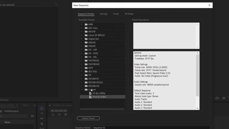The height and width of the screenshot is (129, 229).
Task: Open the Effects panel tab behind the dialog
Action: [x=25, y=105]
